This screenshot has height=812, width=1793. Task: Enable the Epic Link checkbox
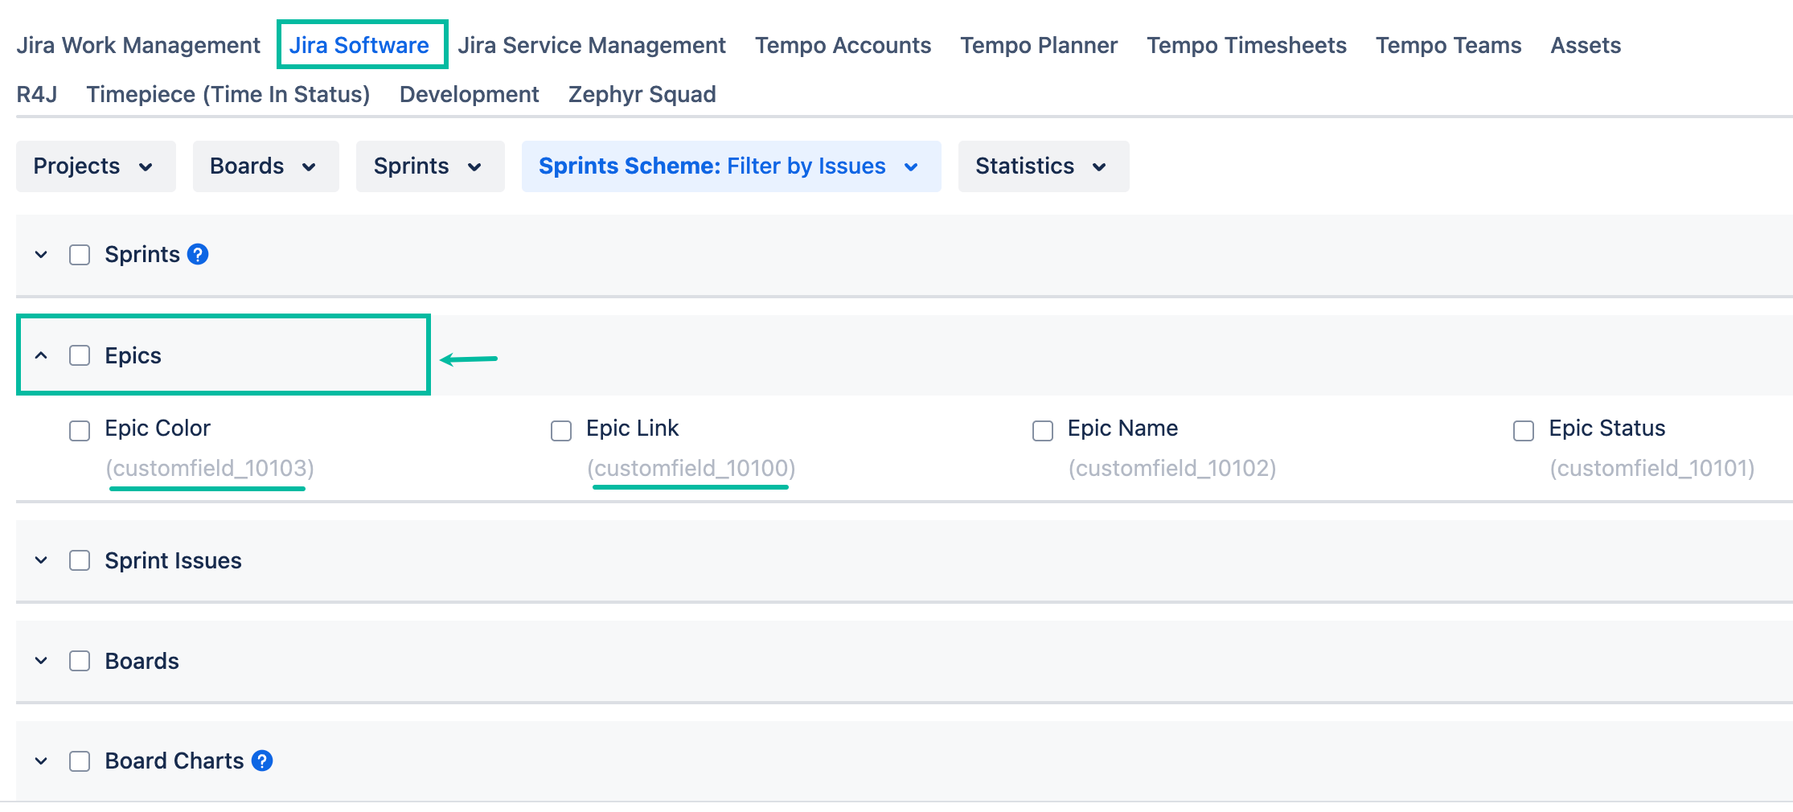point(561,431)
